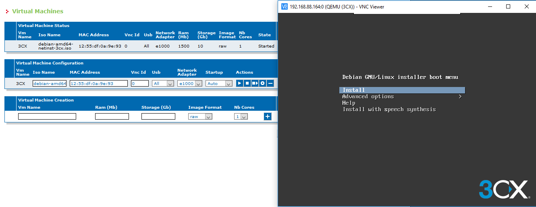Click the restart (stop-play) VM icon
This screenshot has height=207, width=536.
(x=255, y=83)
